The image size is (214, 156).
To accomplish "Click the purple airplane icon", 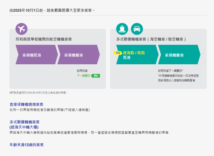I will [x=21, y=29].
